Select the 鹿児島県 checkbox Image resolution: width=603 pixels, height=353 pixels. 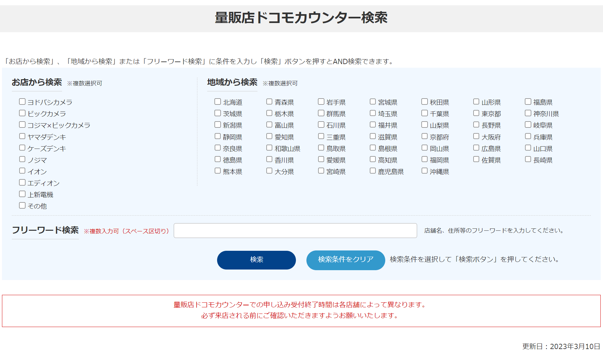click(x=373, y=171)
